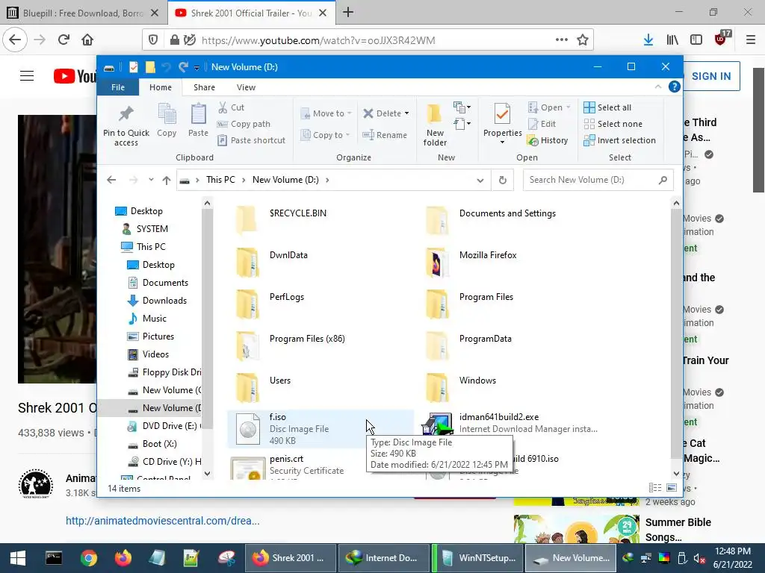Toggle Firefox sidebar icon
This screenshot has height=573, width=765.
pyautogui.click(x=696, y=40)
